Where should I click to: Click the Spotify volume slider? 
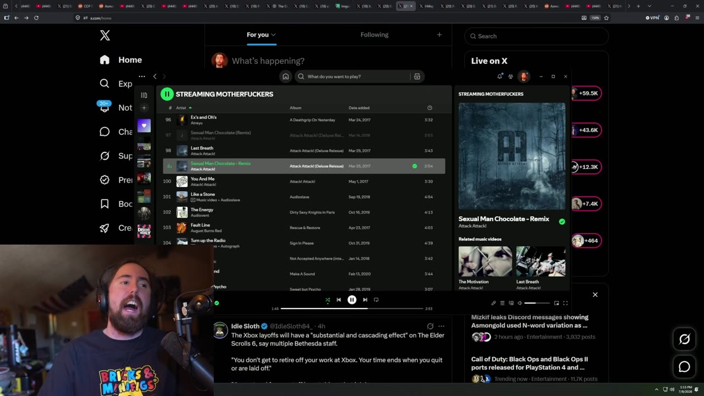537,303
